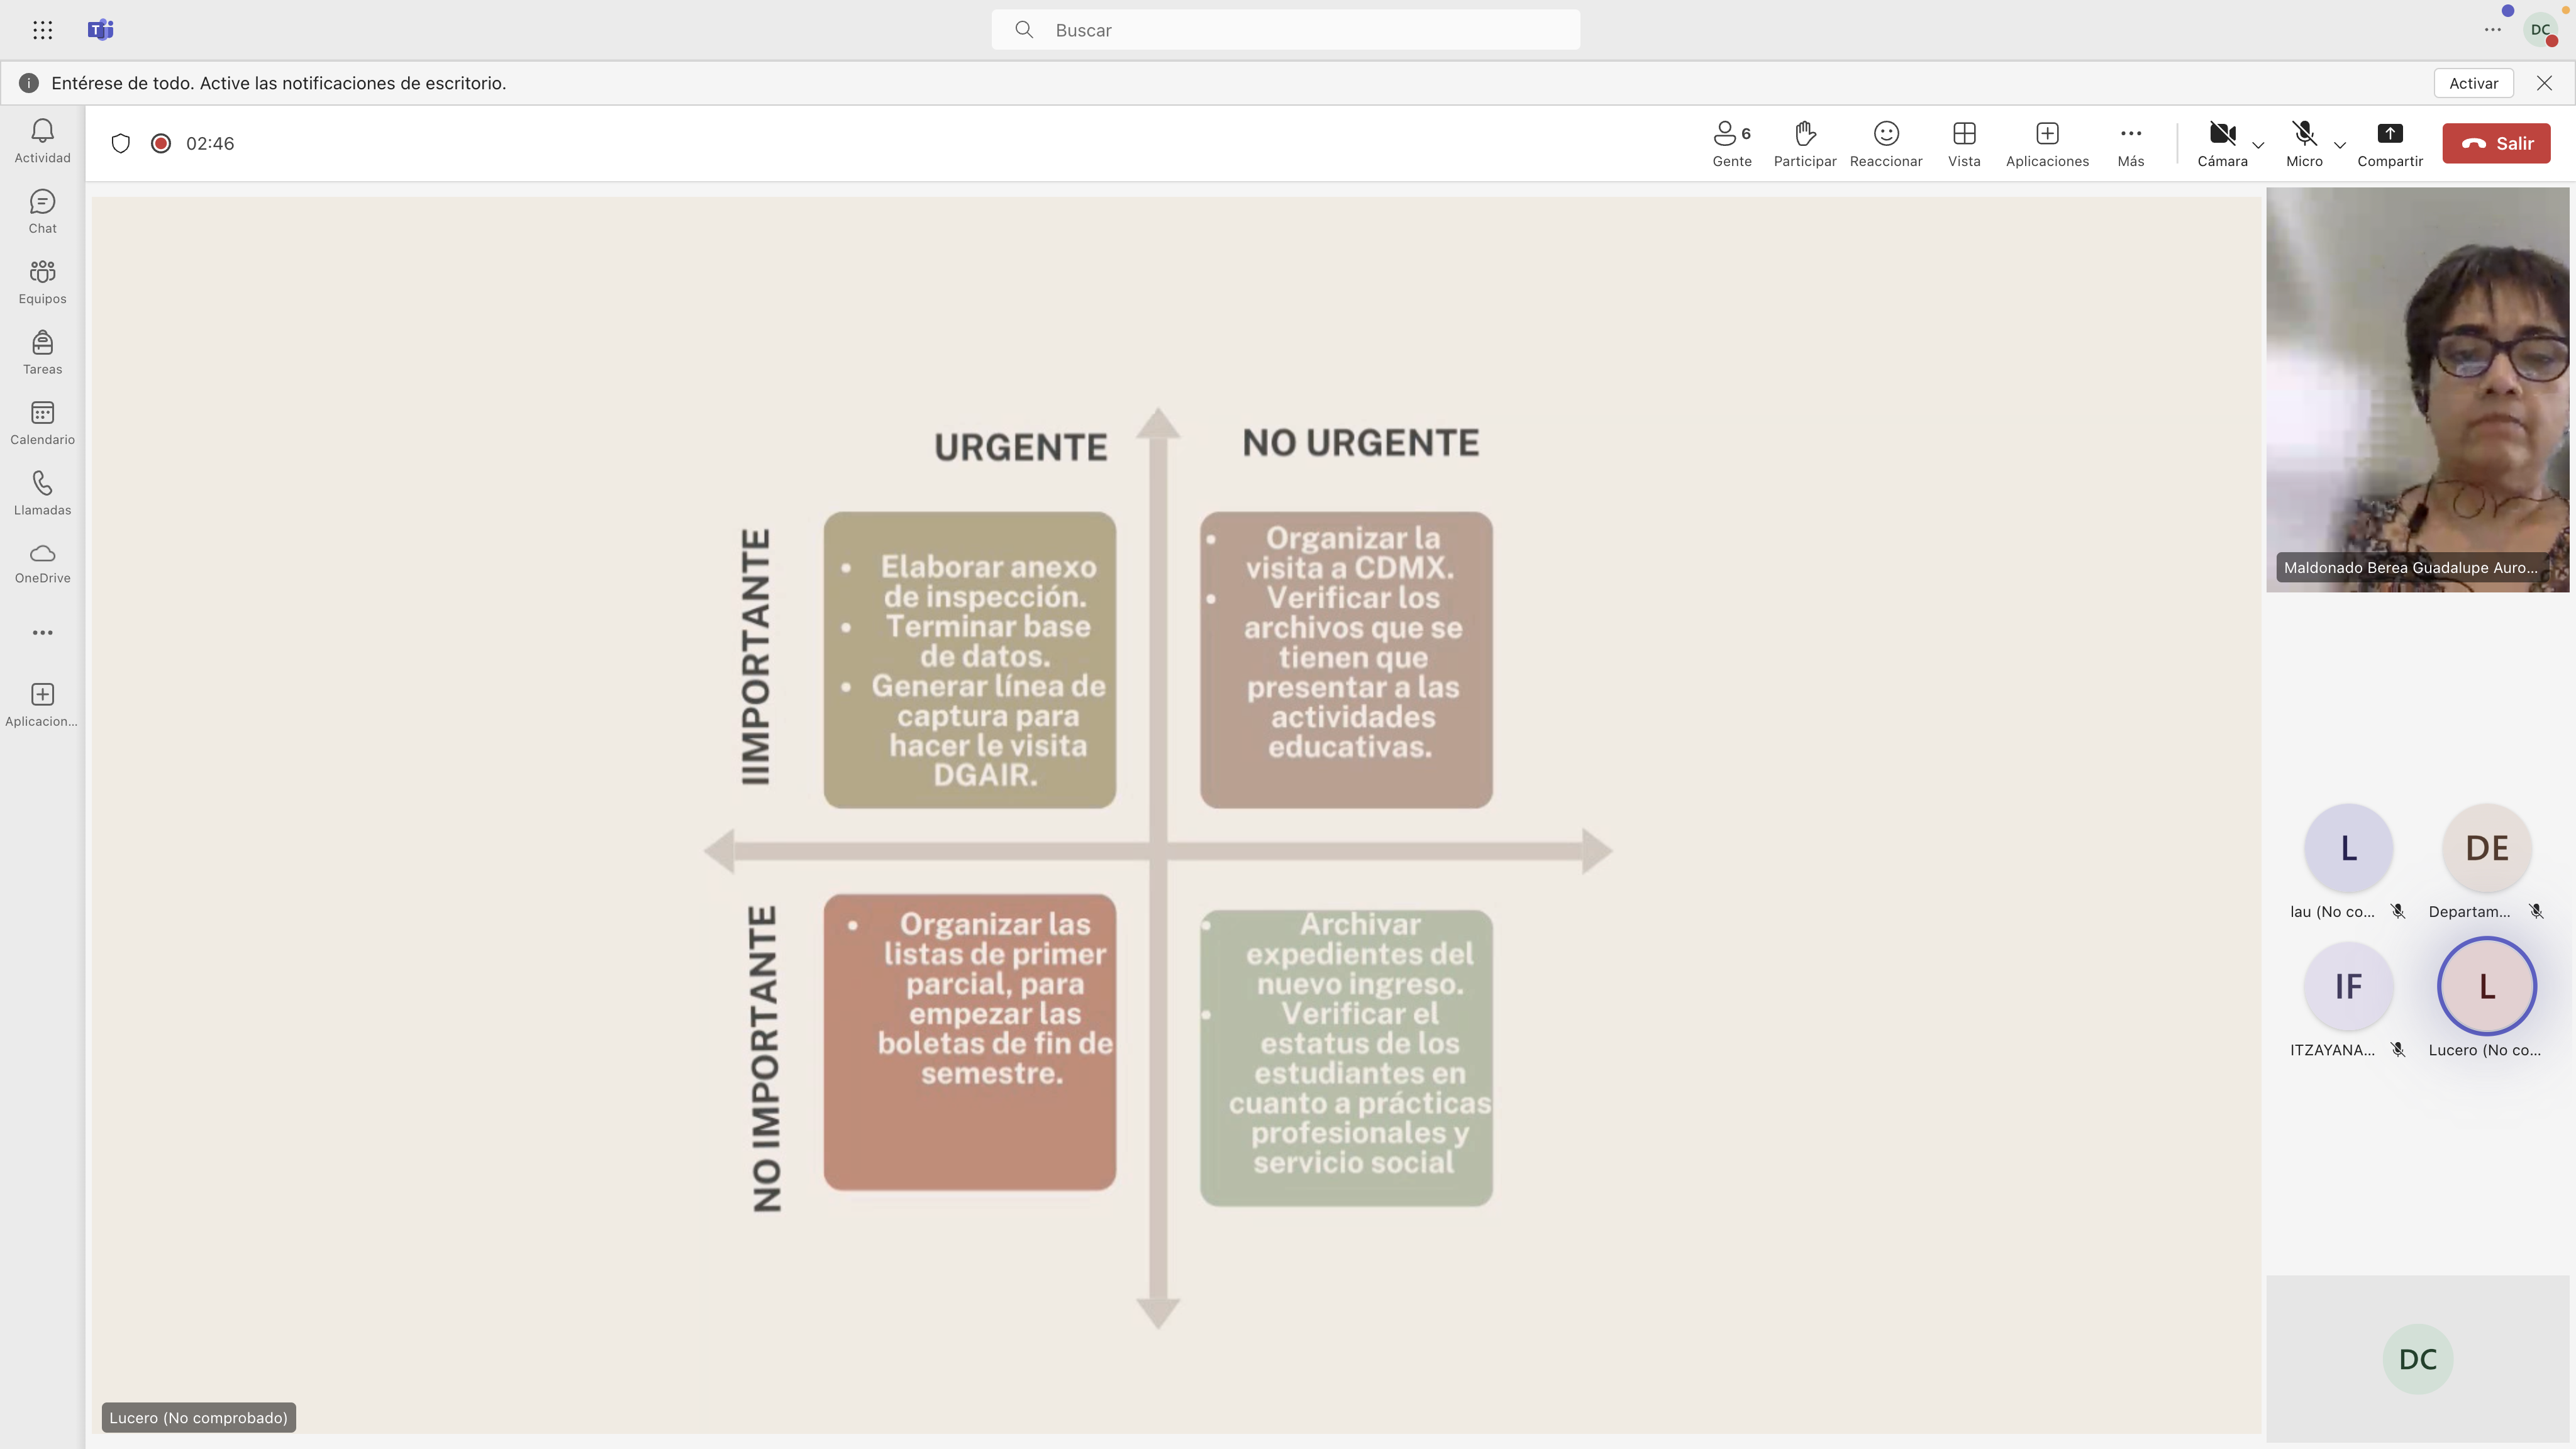Open Tareas in the sidebar
Image resolution: width=2576 pixels, height=1449 pixels.
pos(42,353)
